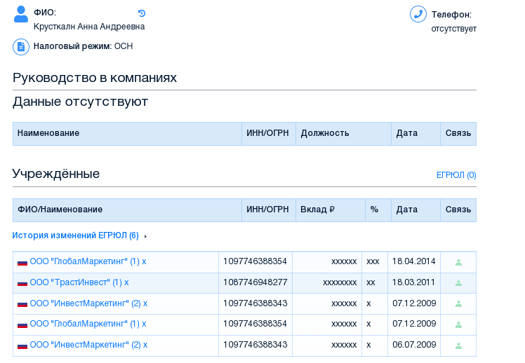Screen dimensions: 525x363
Task: Click the arrow after История изменений ЕГРЮЛ
Action: pos(145,236)
